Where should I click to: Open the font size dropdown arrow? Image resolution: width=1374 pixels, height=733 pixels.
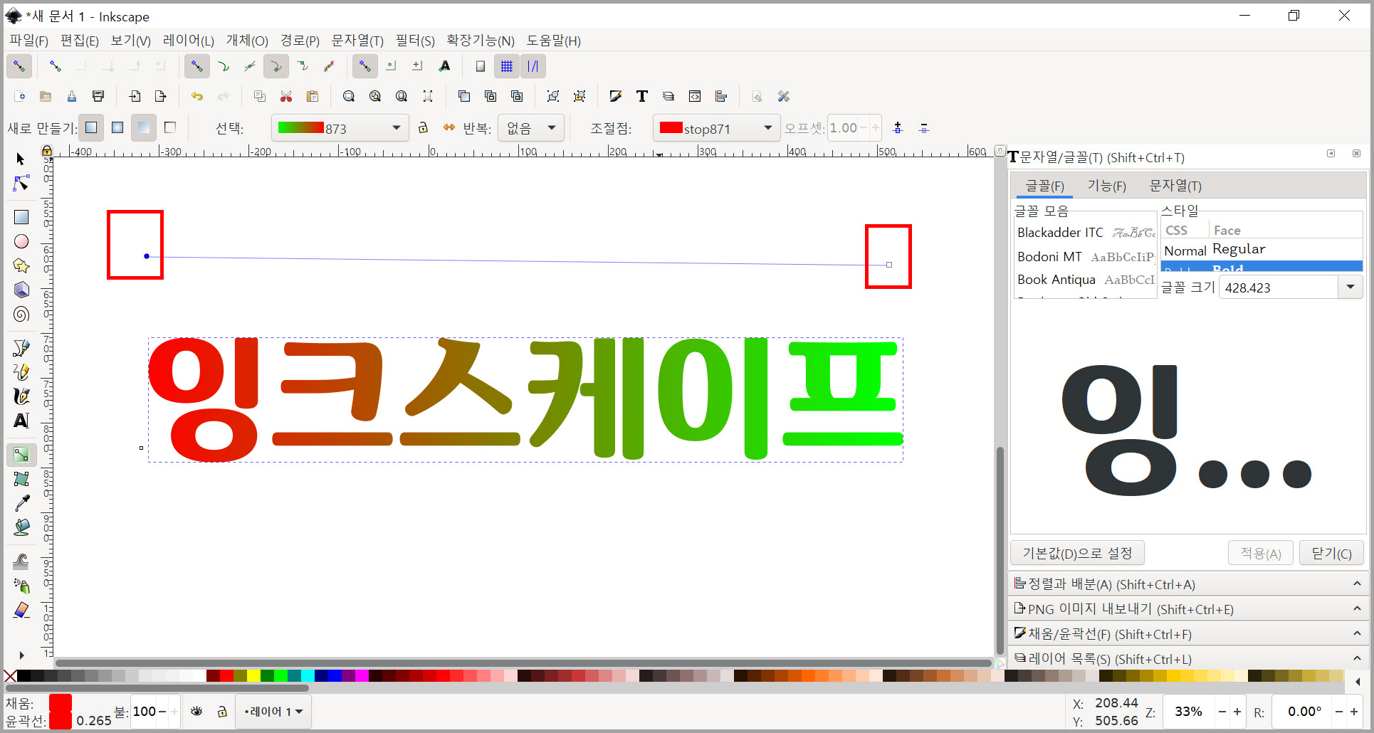coord(1350,288)
